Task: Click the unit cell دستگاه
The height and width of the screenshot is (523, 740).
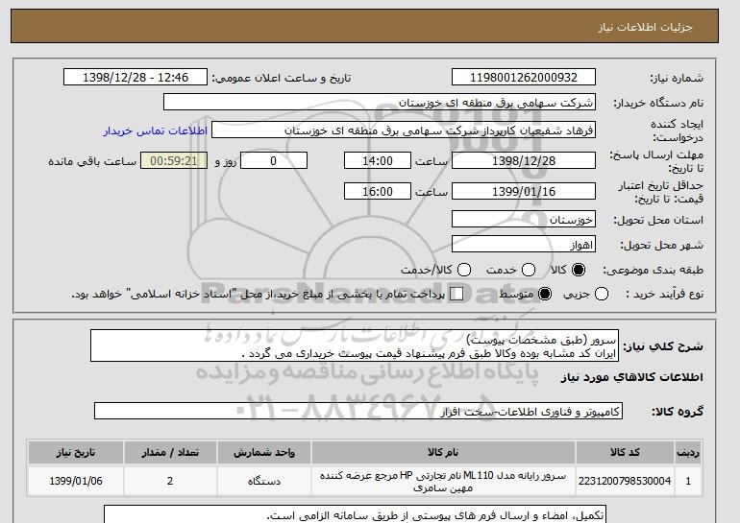Action: [264, 481]
